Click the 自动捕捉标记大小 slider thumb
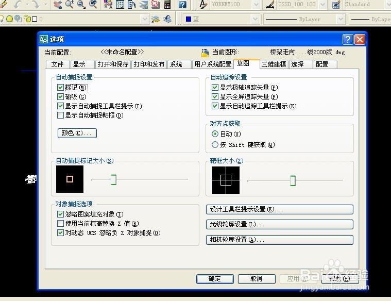This screenshot has height=301, width=391. click(113, 179)
